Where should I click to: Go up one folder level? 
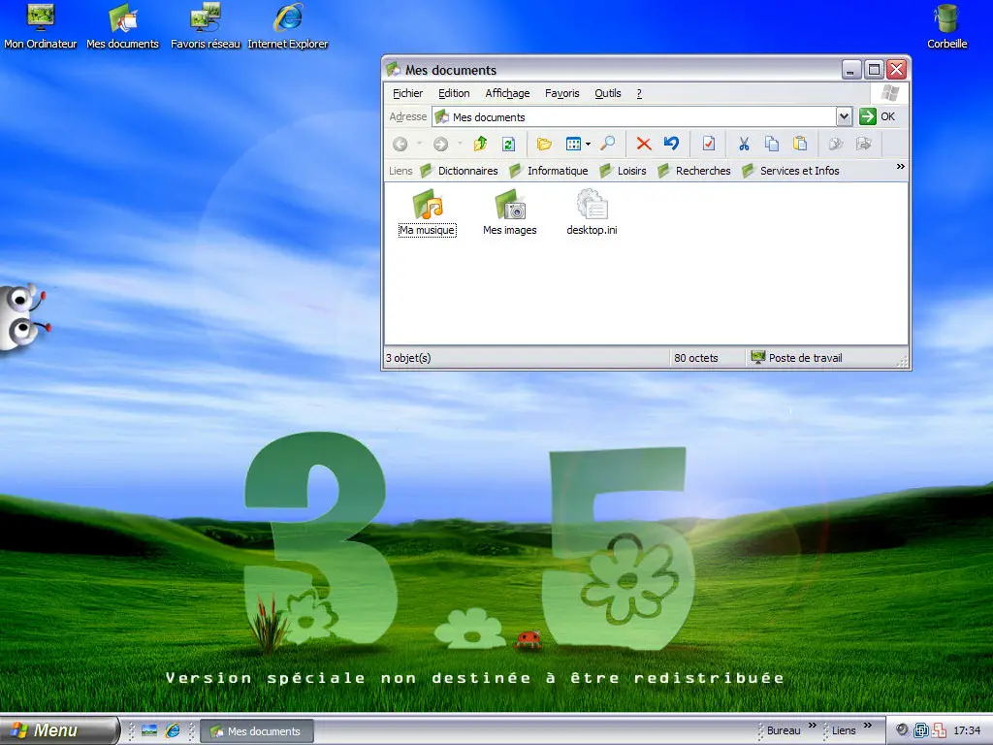click(481, 144)
